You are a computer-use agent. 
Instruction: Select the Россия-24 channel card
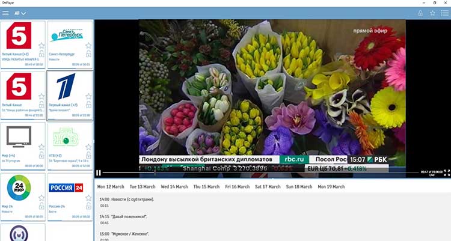(x=70, y=197)
